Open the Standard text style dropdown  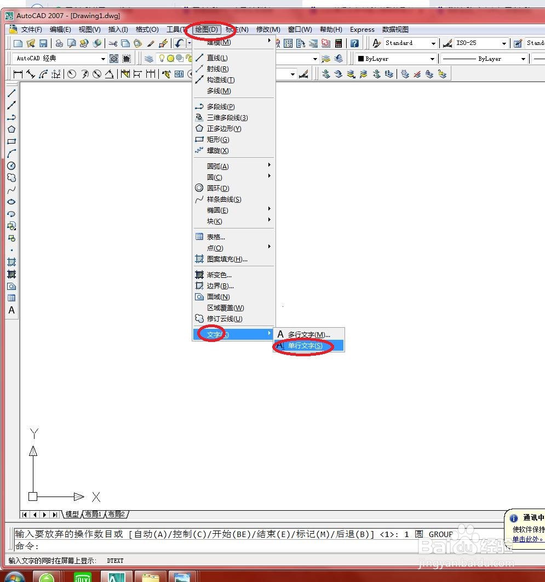[x=433, y=43]
